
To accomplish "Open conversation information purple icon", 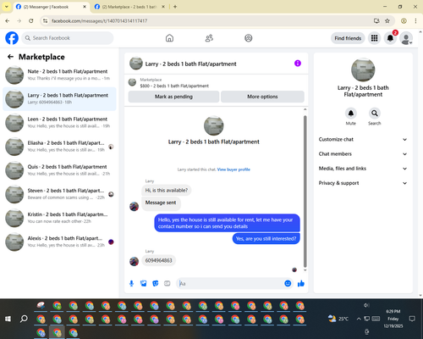I will (298, 64).
